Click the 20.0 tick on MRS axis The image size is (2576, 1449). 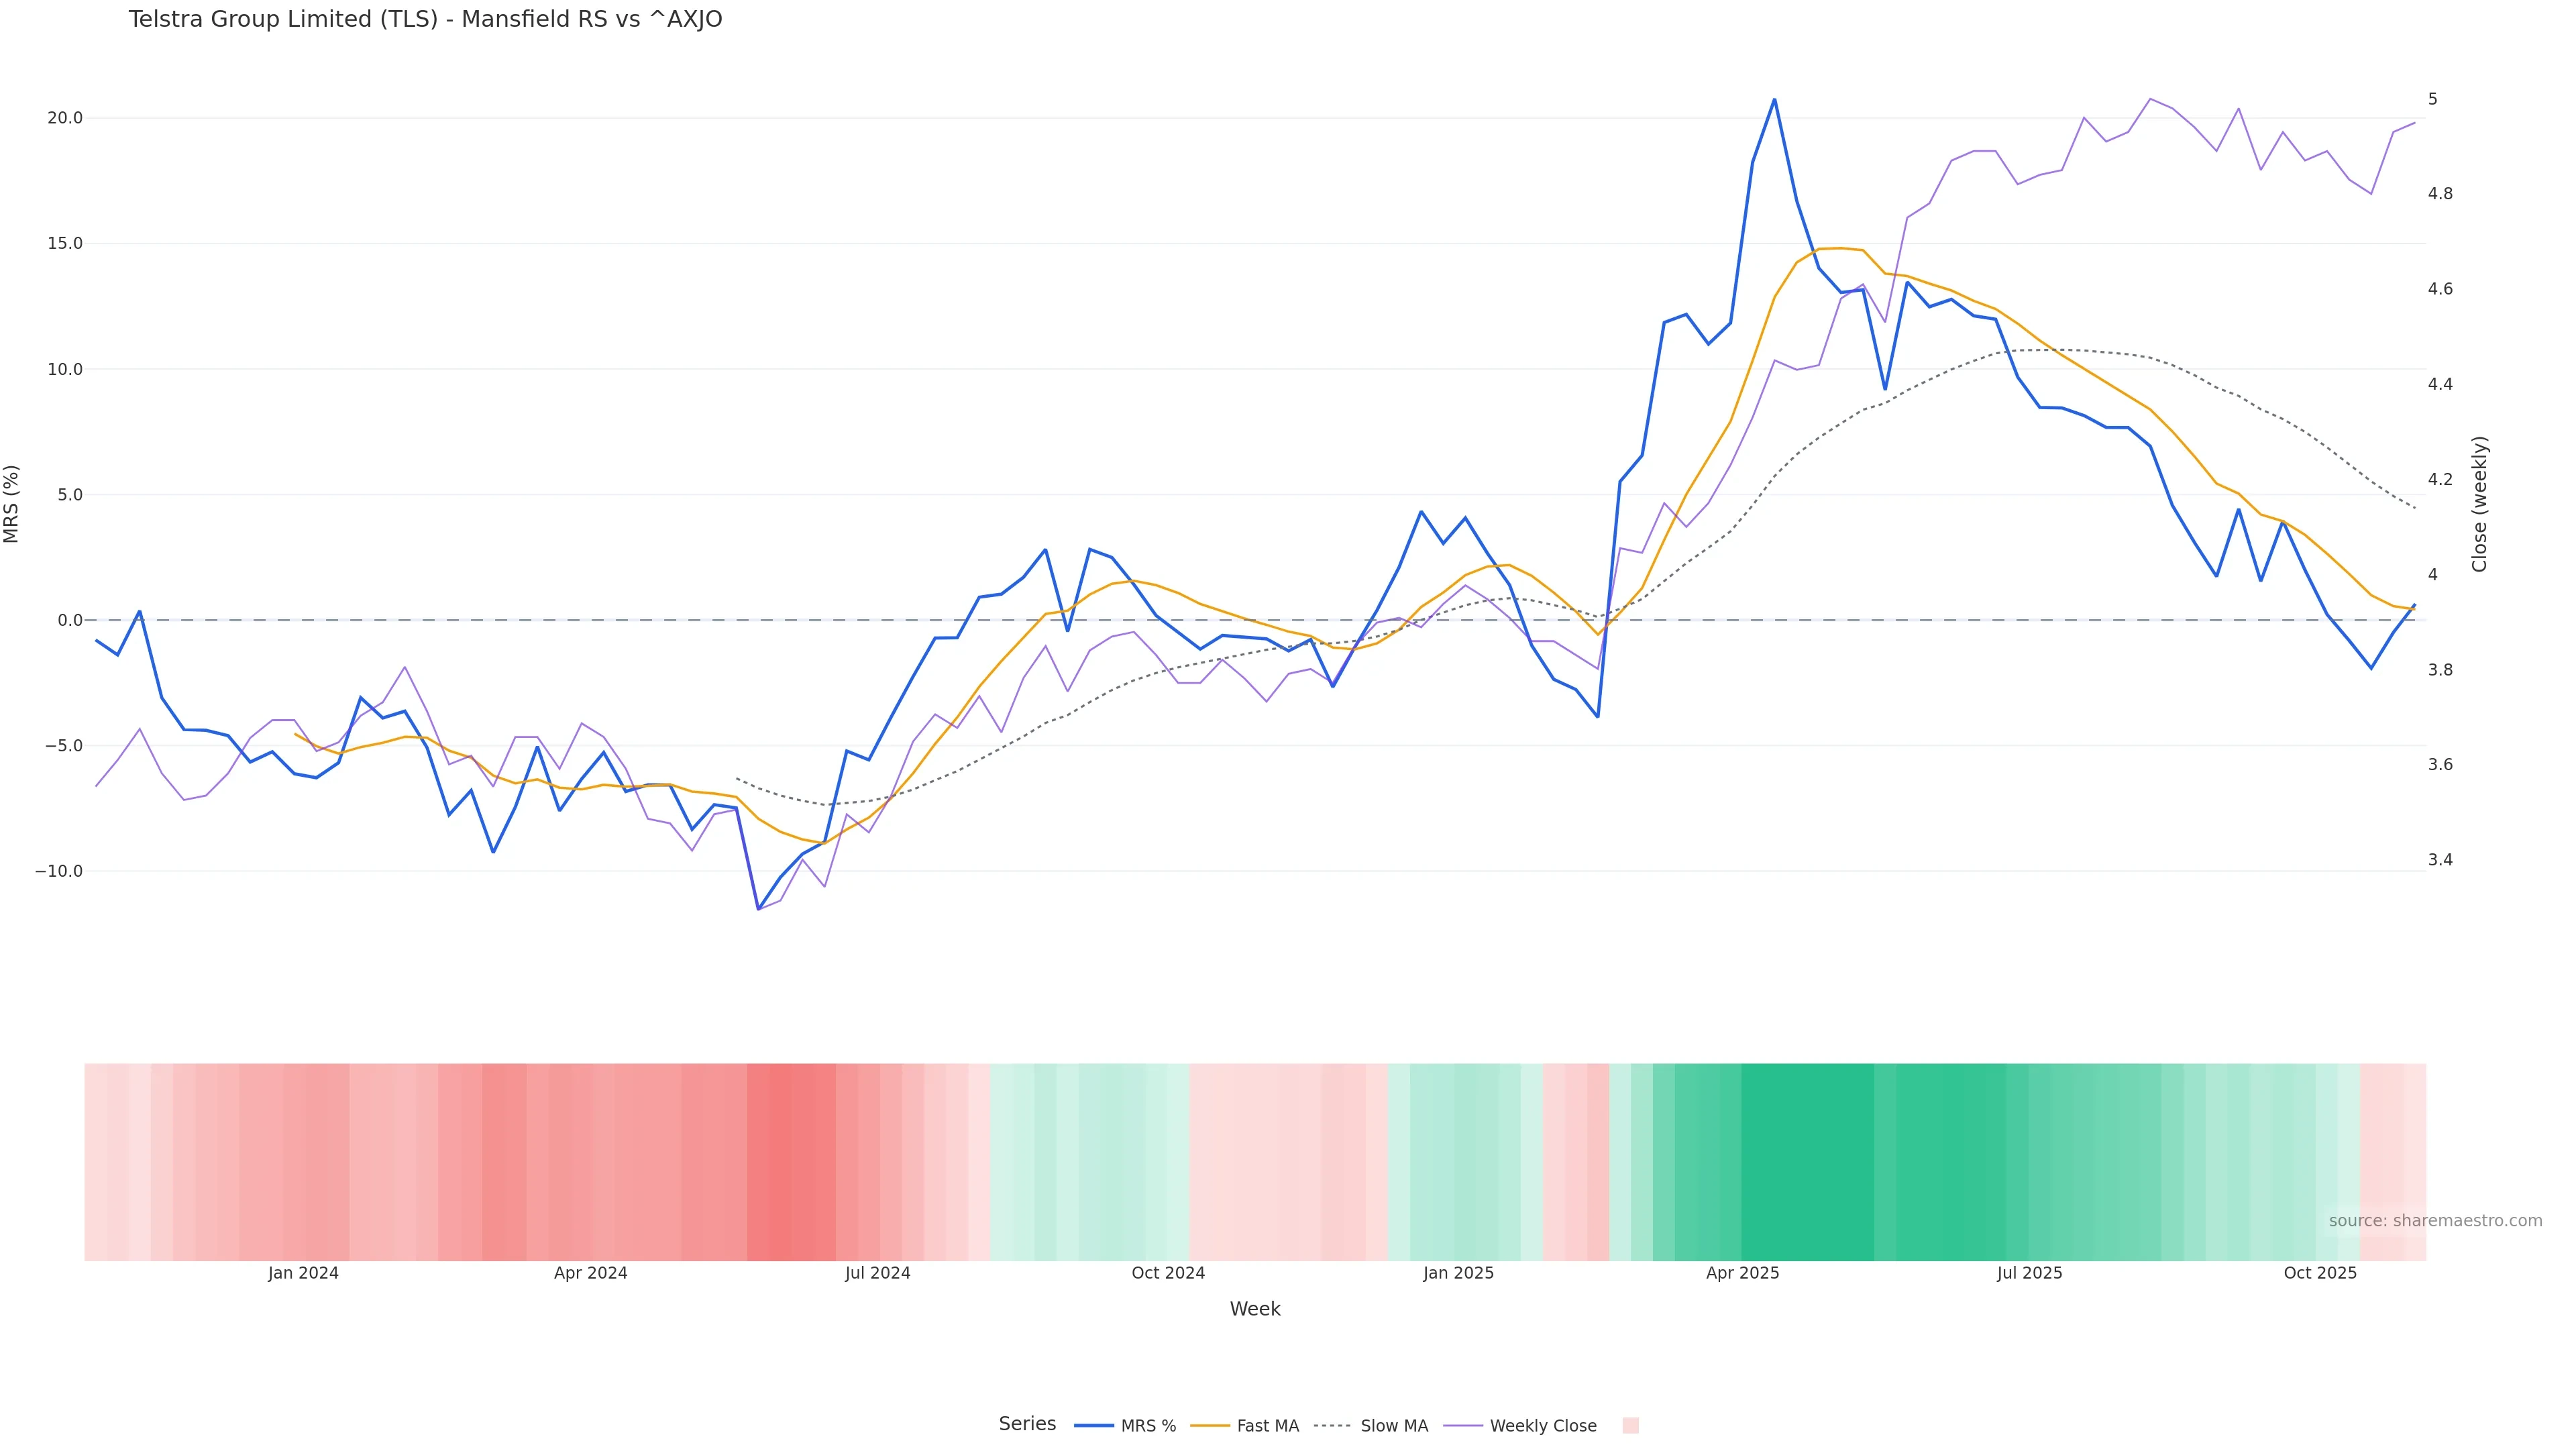coord(65,118)
